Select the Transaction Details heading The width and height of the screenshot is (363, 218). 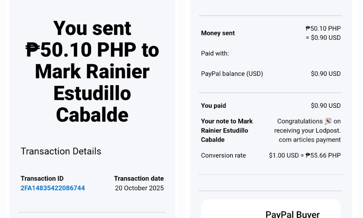pos(61,151)
